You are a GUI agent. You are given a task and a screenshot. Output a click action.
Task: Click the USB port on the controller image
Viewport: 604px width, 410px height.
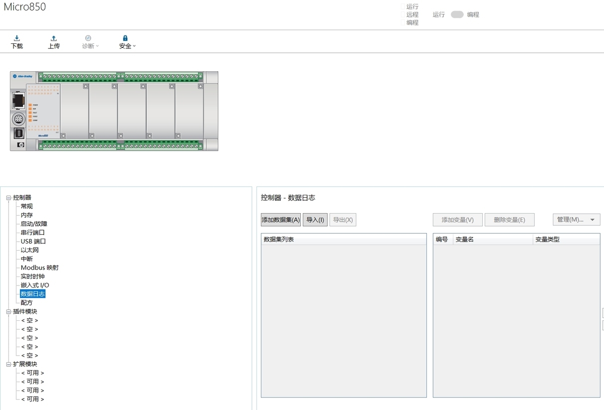point(19,133)
